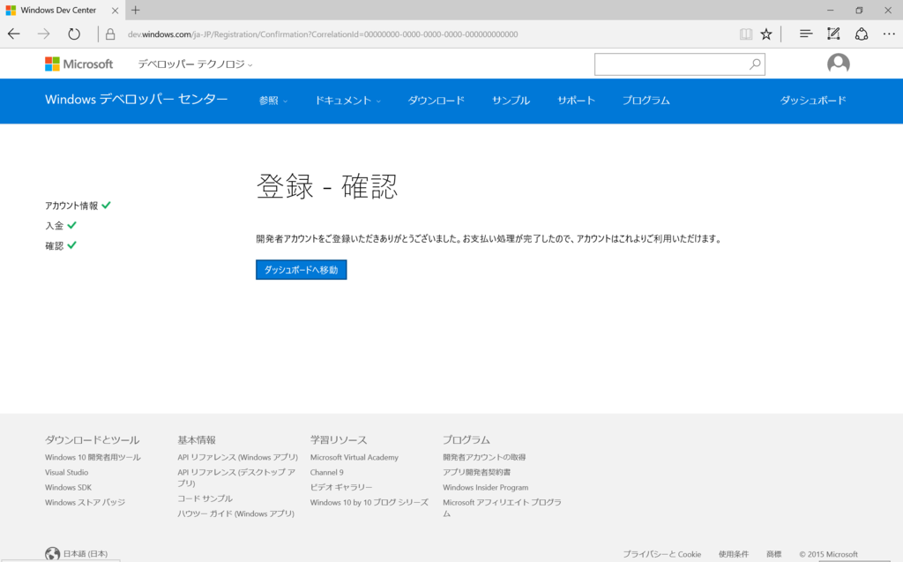Open Channel 9 footer link
The width and height of the screenshot is (903, 562).
(326, 472)
